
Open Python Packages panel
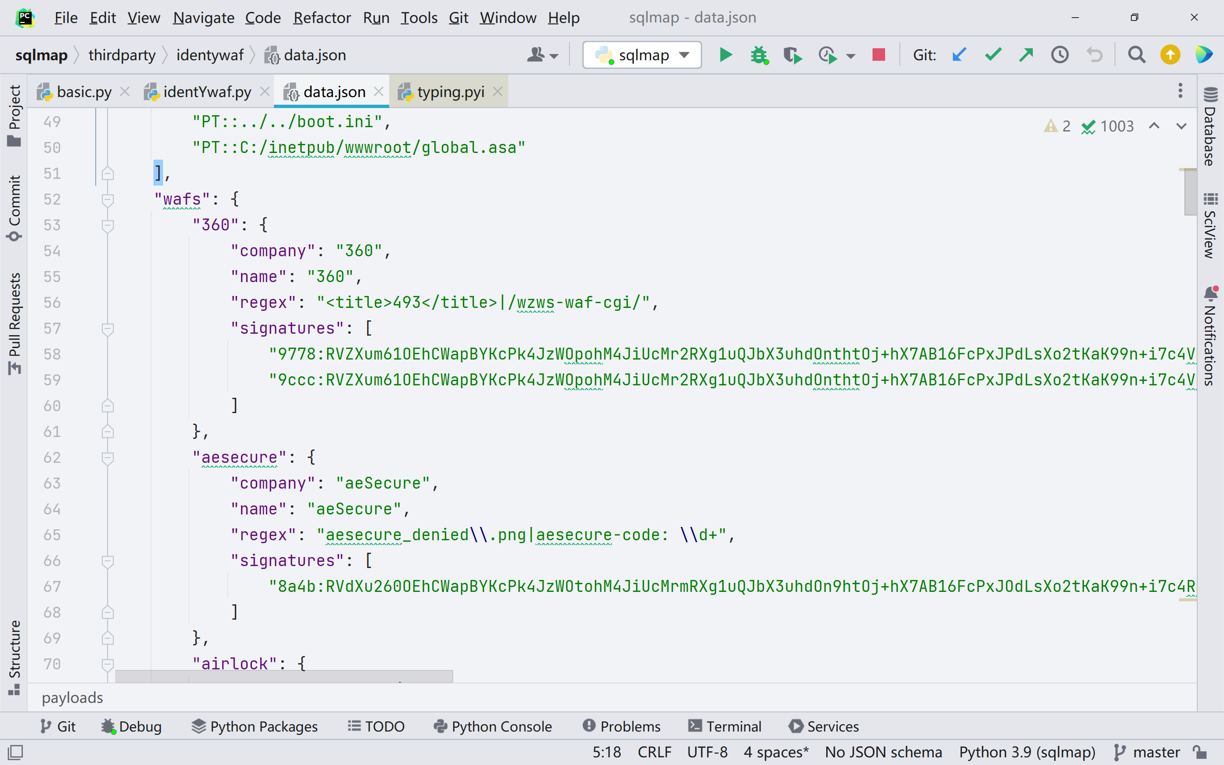[255, 727]
